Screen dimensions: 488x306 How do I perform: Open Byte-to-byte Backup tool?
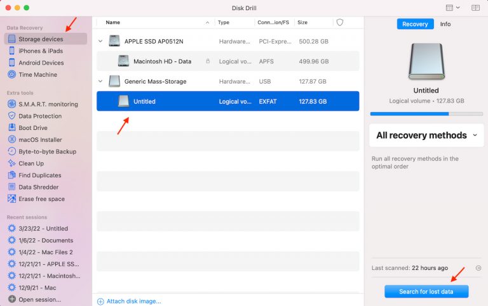[x=47, y=151]
